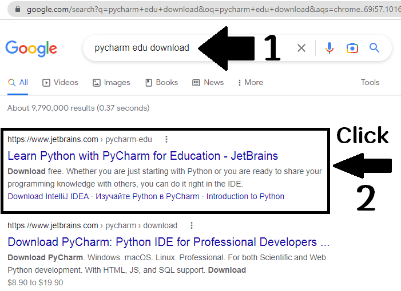
Task: Open the "Изучайте Python в PyCharm" sitelink
Action: [x=148, y=197]
